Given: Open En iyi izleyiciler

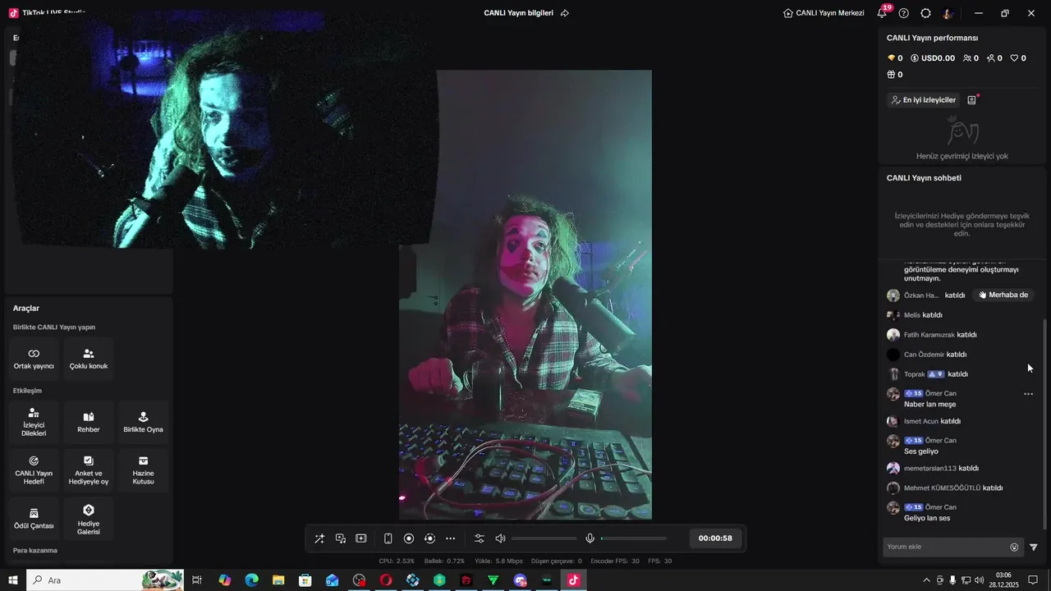Looking at the screenshot, I should point(924,100).
